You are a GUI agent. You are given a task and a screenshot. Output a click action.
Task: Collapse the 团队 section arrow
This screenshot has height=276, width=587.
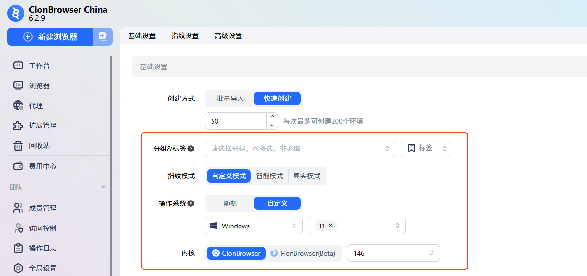click(104, 187)
